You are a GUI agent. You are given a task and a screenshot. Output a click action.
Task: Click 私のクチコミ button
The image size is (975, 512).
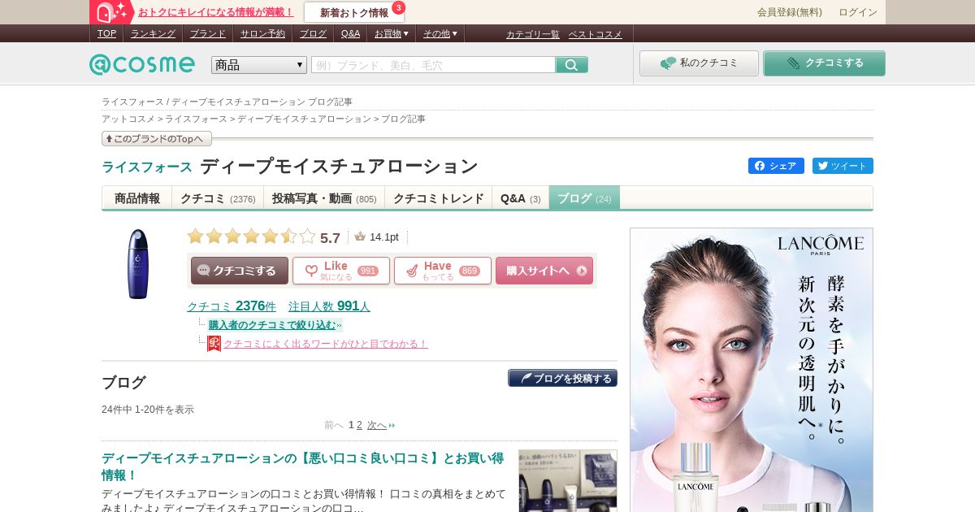coord(699,63)
